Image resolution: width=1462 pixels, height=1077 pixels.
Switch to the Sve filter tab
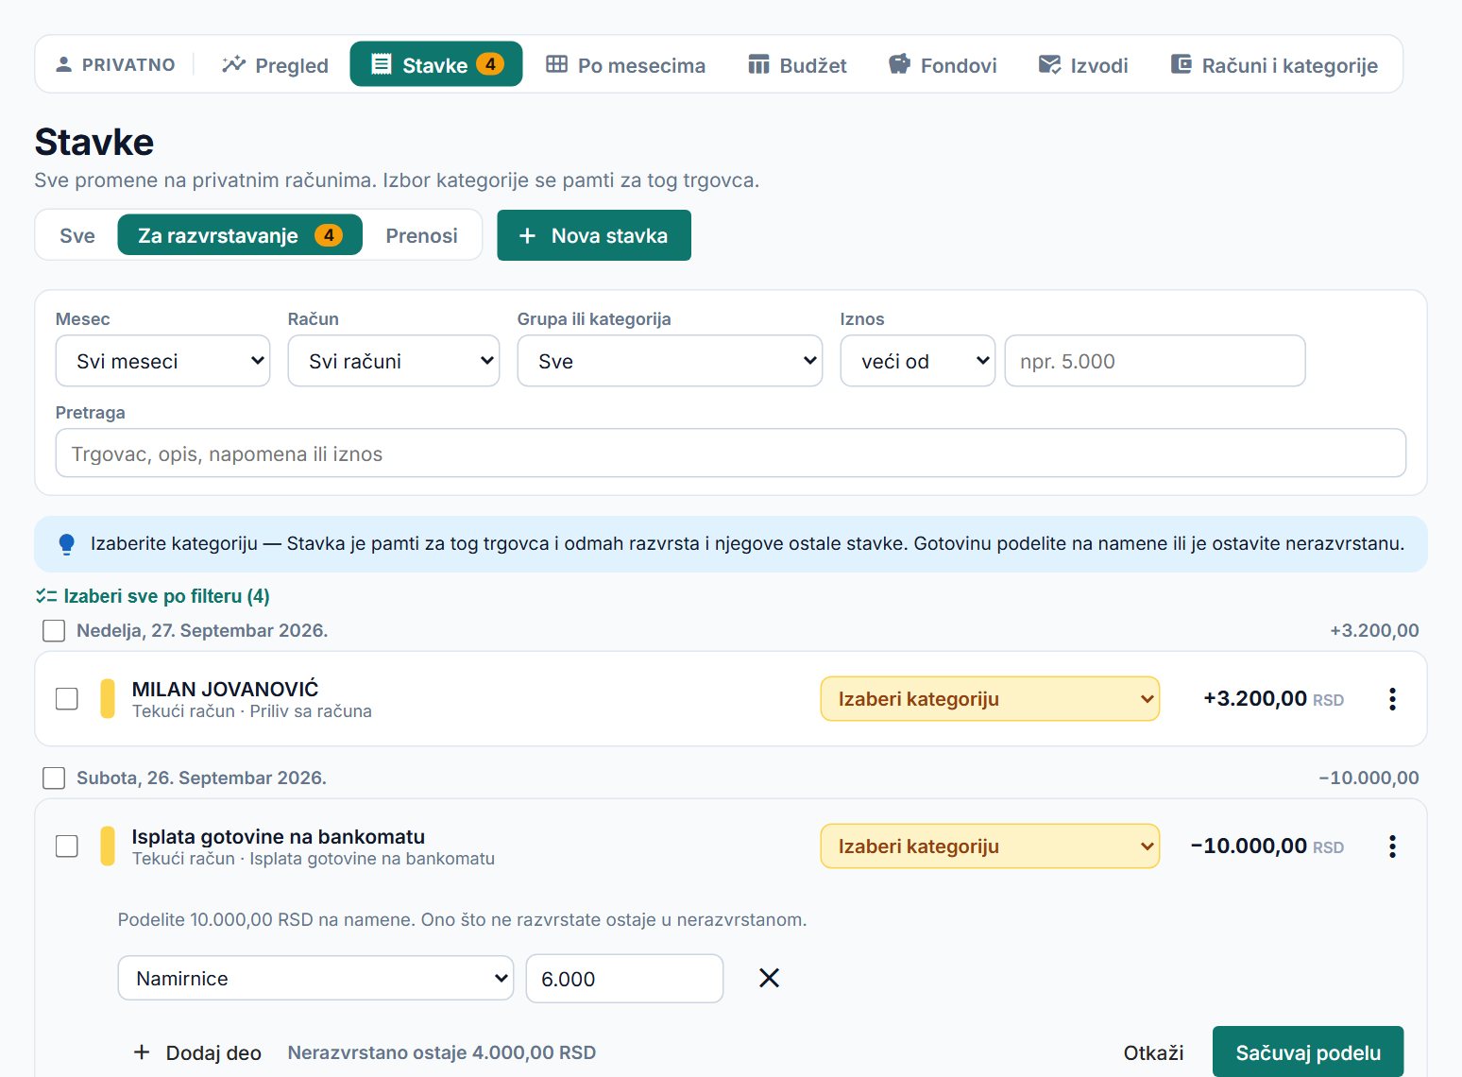(77, 235)
